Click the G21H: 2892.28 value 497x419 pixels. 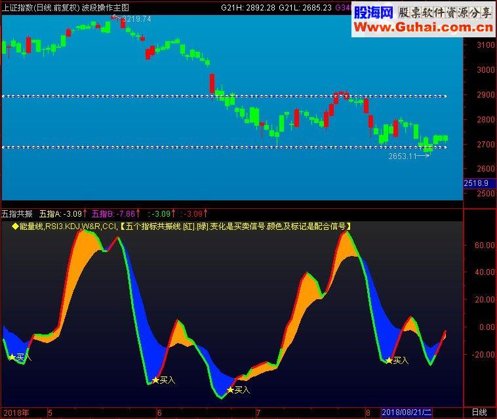(x=248, y=8)
